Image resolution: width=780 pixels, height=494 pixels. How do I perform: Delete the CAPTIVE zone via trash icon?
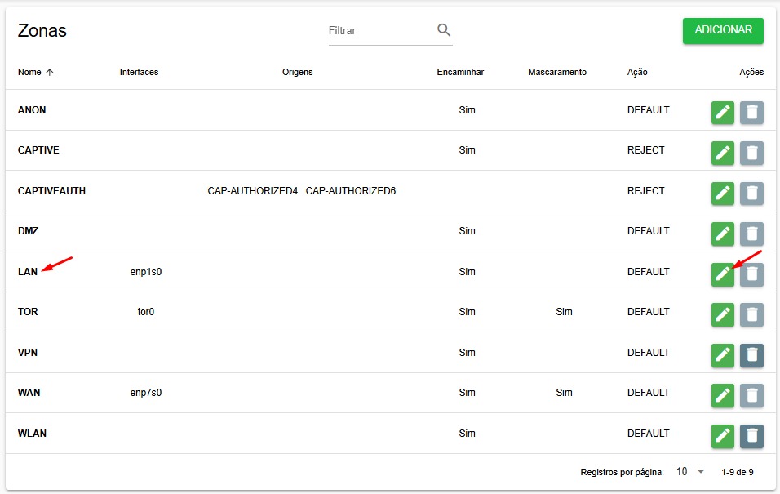click(751, 153)
